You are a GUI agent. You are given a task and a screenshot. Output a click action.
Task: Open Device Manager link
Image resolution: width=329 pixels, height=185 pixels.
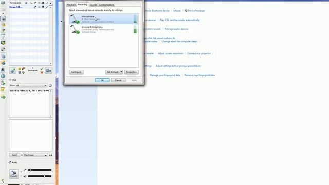(x=196, y=11)
